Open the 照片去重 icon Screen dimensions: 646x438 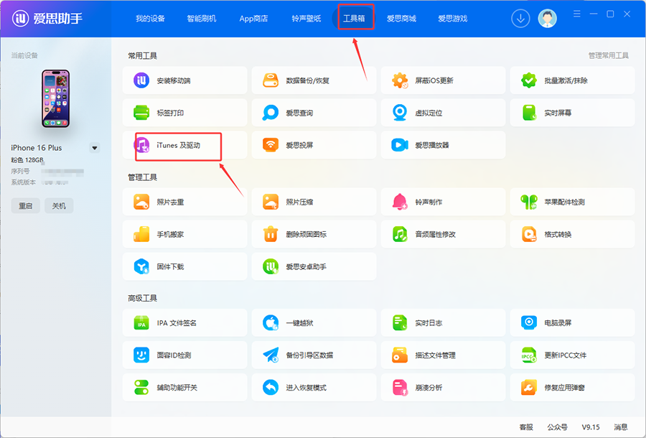coord(141,202)
